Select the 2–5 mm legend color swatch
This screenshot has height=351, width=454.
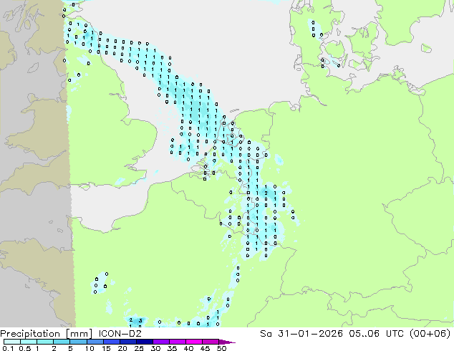pyautogui.click(x=62, y=342)
